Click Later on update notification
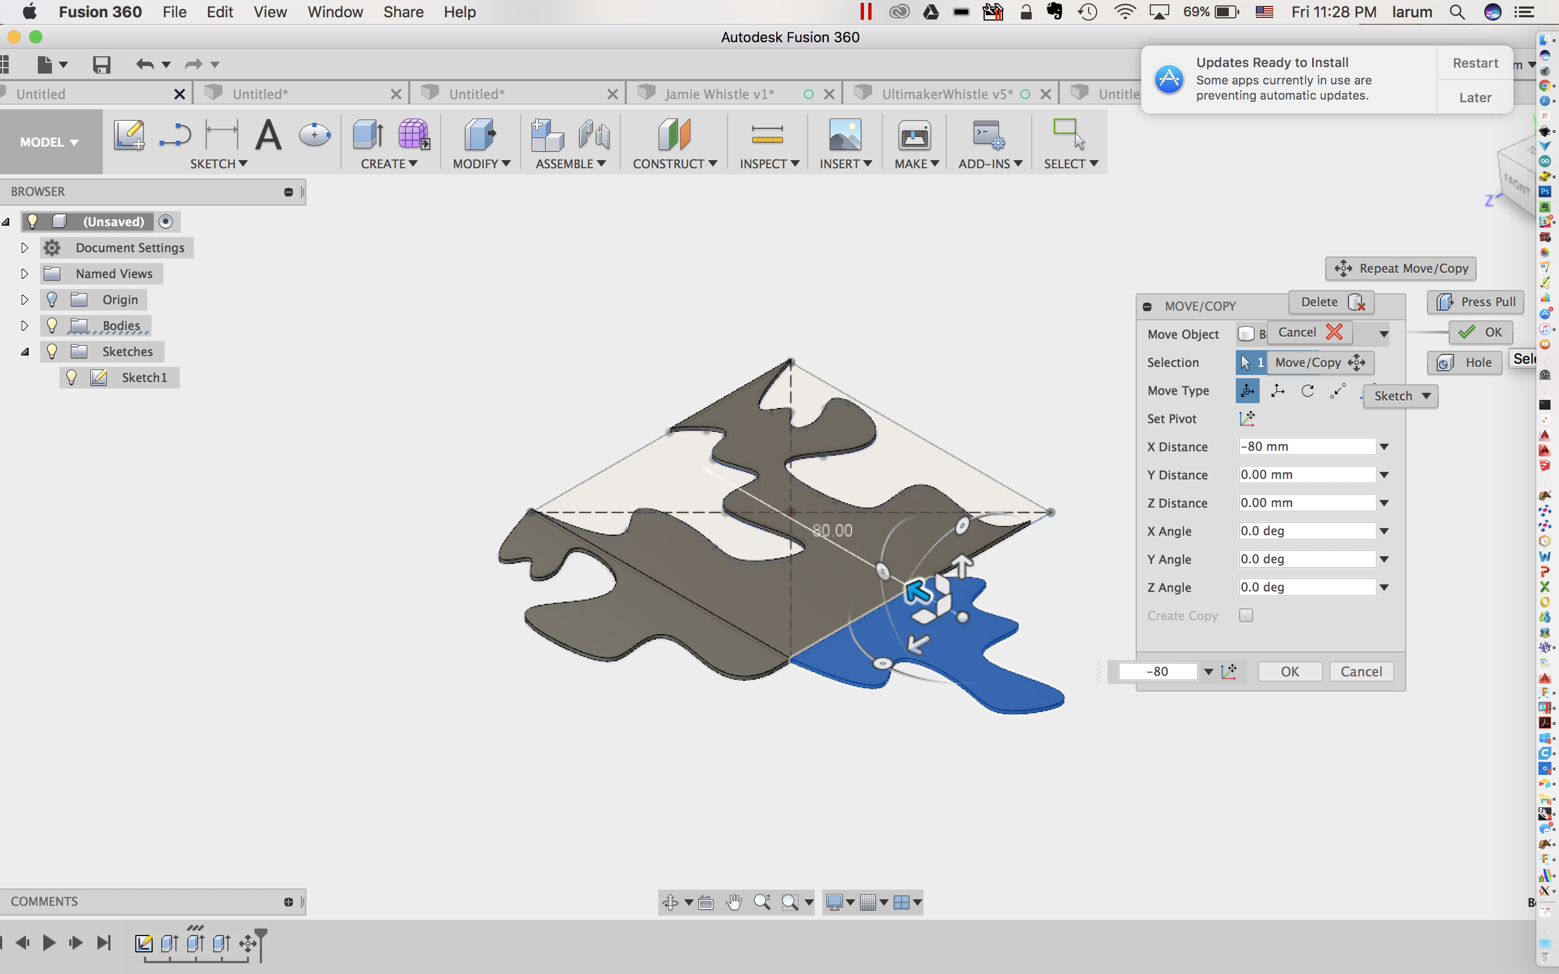Image resolution: width=1559 pixels, height=974 pixels. point(1475,97)
